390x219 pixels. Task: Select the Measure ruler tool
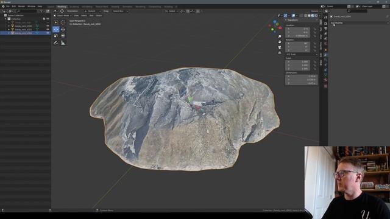pos(63,43)
